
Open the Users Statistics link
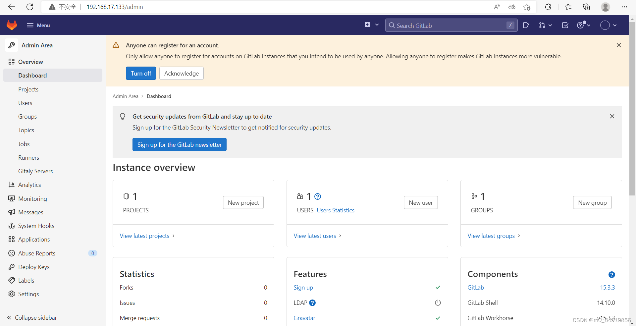click(336, 210)
